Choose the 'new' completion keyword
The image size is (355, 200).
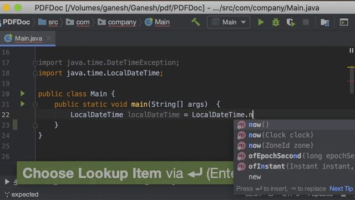point(295,177)
